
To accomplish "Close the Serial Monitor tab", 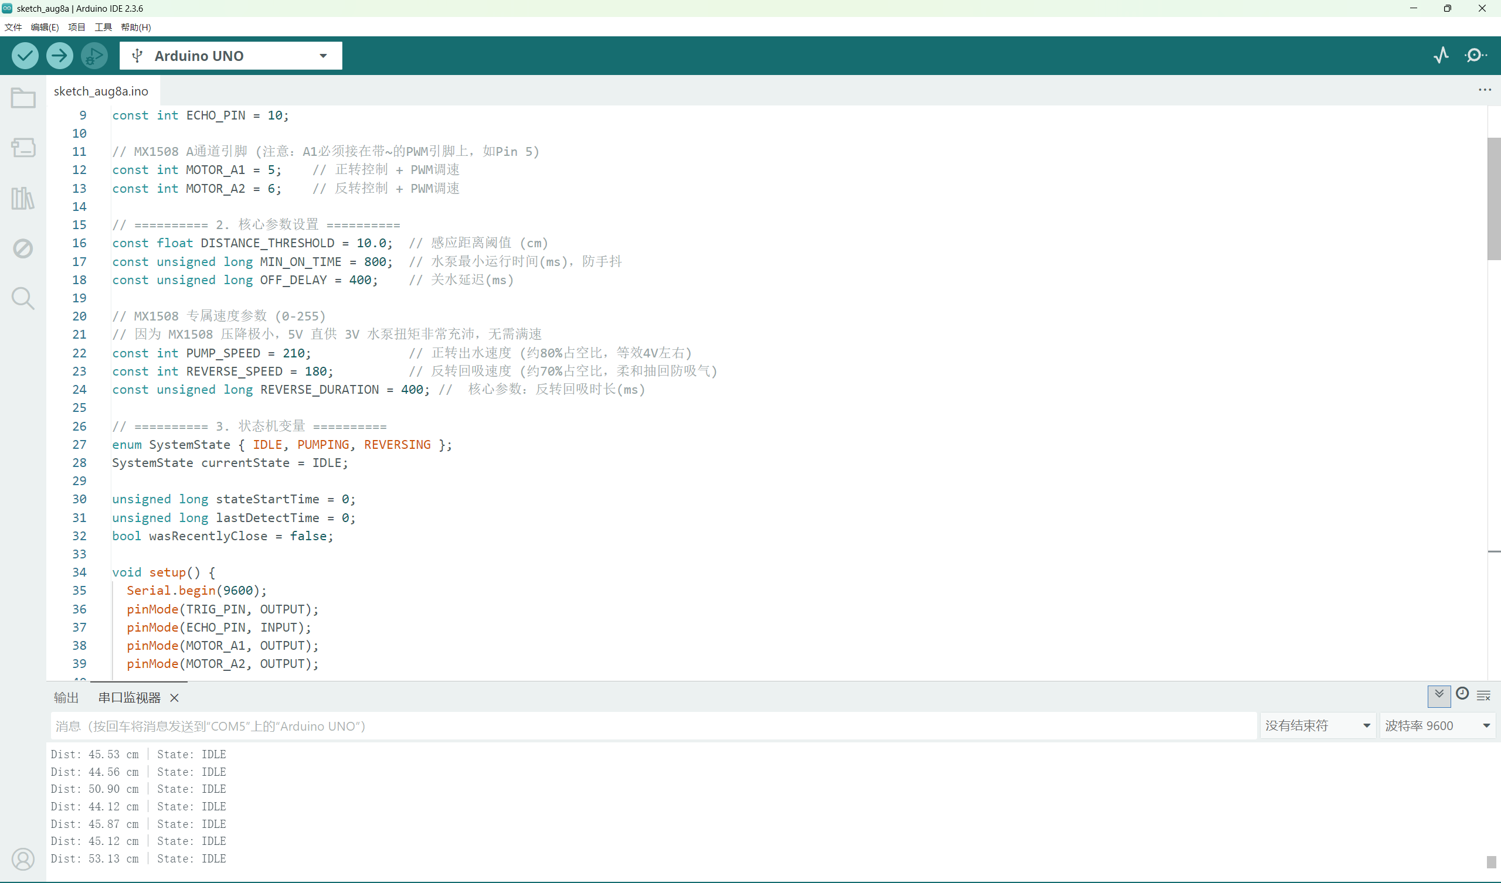I will pos(175,698).
